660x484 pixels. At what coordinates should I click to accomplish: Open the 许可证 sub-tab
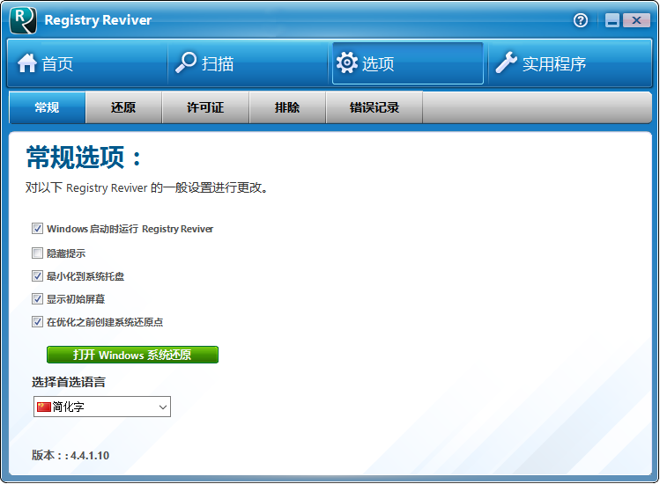coord(205,107)
